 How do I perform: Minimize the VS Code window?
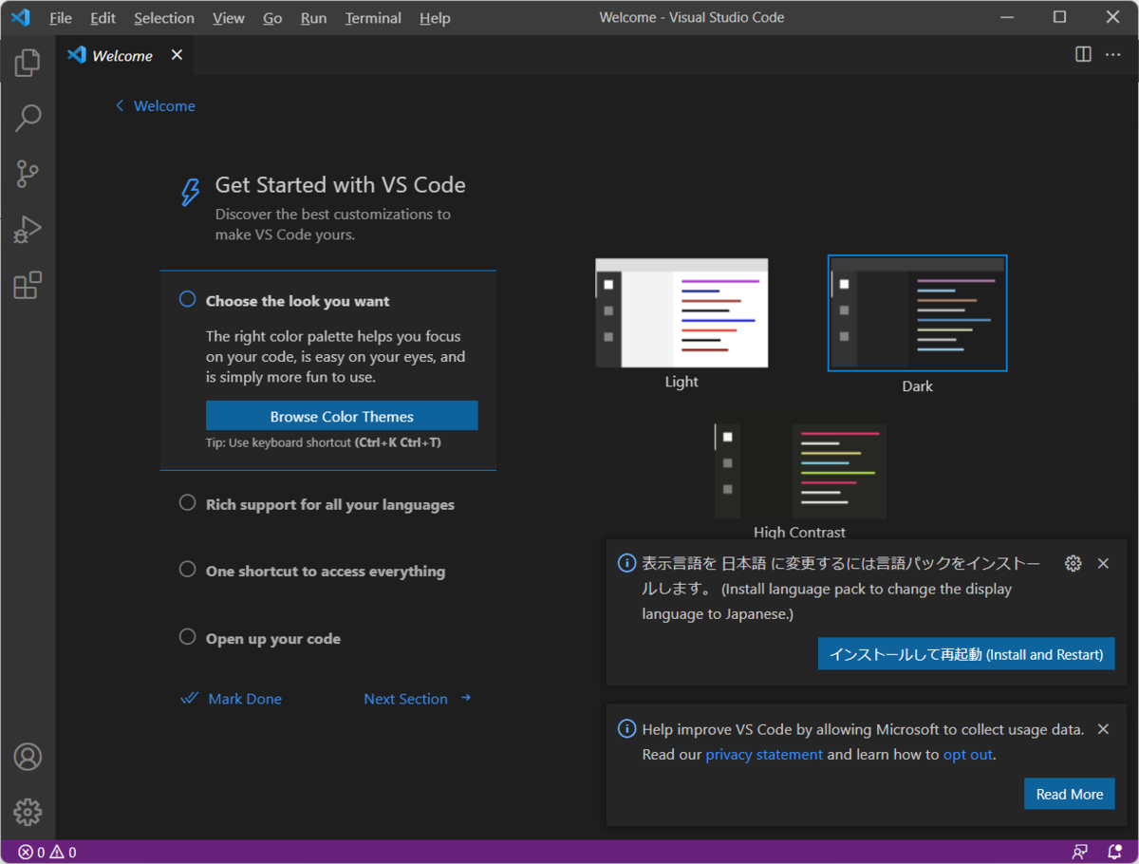1008,17
